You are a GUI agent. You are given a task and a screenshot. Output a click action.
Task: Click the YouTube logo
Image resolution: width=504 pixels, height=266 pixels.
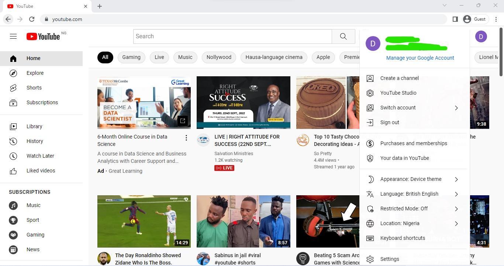tap(43, 36)
